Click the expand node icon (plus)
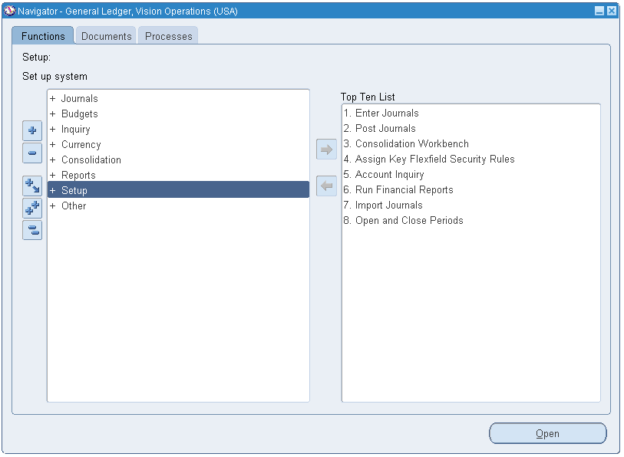The height and width of the screenshot is (457, 624). click(x=31, y=130)
